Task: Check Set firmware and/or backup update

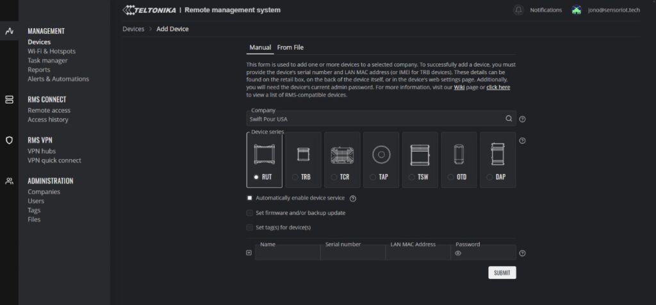Action: tap(250, 213)
